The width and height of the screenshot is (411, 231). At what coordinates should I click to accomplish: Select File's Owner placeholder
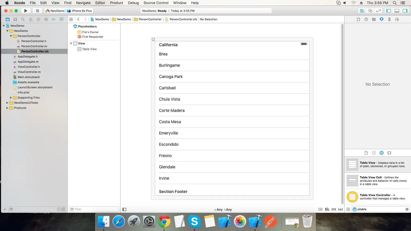click(x=90, y=32)
